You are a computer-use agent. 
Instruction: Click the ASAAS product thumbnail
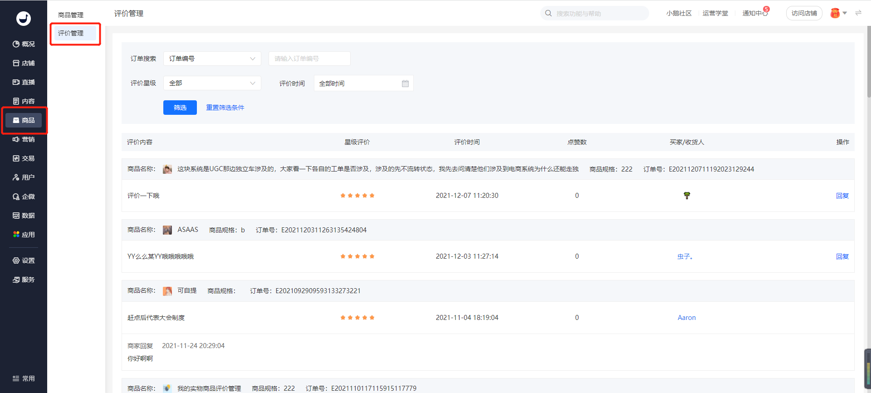click(167, 230)
